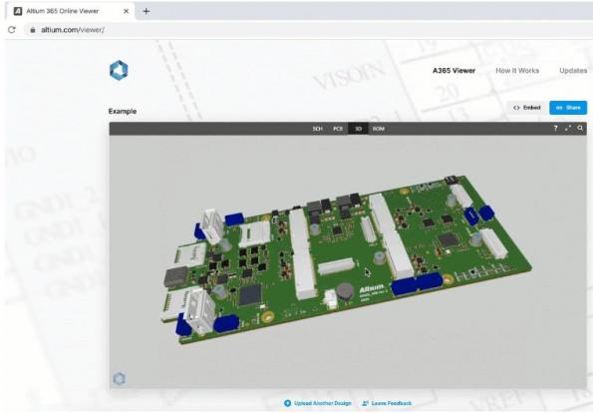This screenshot has height=413, width=593.
Task: Open the A365 Viewer nav item
Action: pyautogui.click(x=453, y=71)
